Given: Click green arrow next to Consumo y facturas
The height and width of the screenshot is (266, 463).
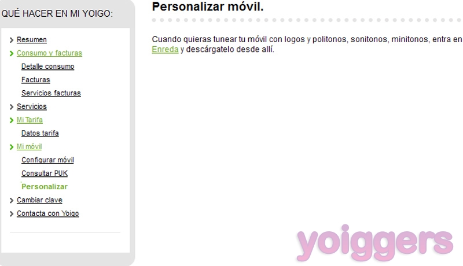Looking at the screenshot, I should pyautogui.click(x=12, y=53).
